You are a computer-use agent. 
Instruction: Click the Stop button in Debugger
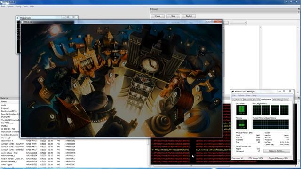[x=173, y=16]
